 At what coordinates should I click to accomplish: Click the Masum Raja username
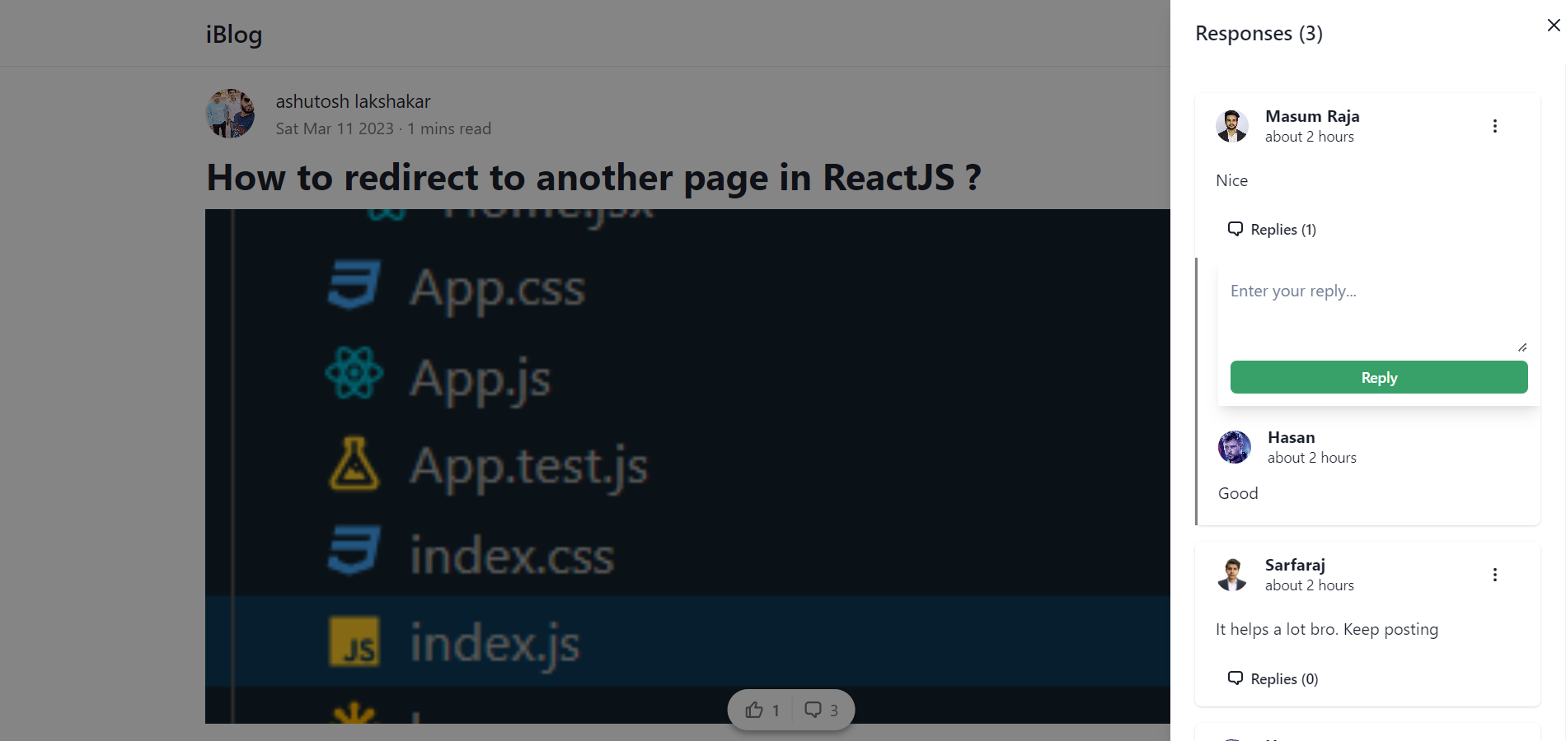coord(1312,116)
